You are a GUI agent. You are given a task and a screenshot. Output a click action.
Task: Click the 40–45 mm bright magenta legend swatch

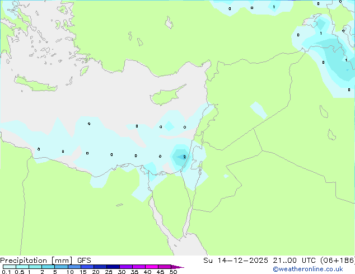coord(152,267)
